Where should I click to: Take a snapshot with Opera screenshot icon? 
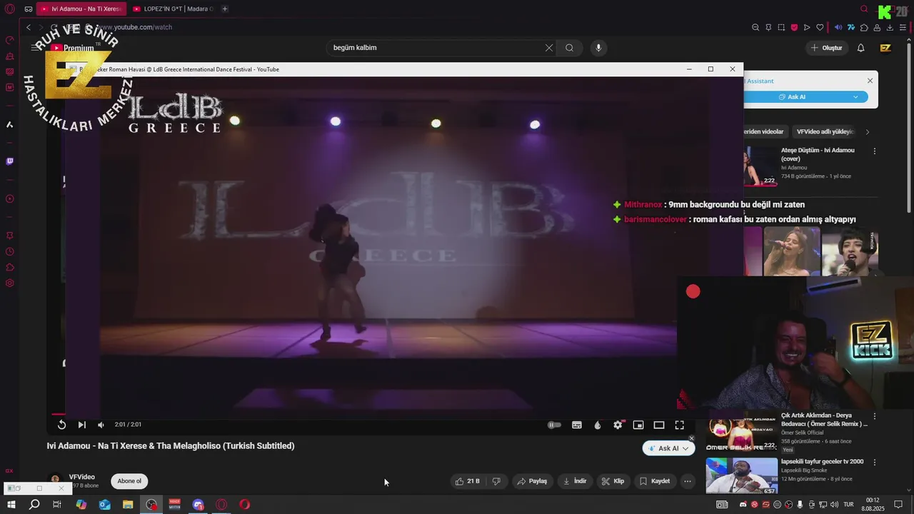pos(781,27)
